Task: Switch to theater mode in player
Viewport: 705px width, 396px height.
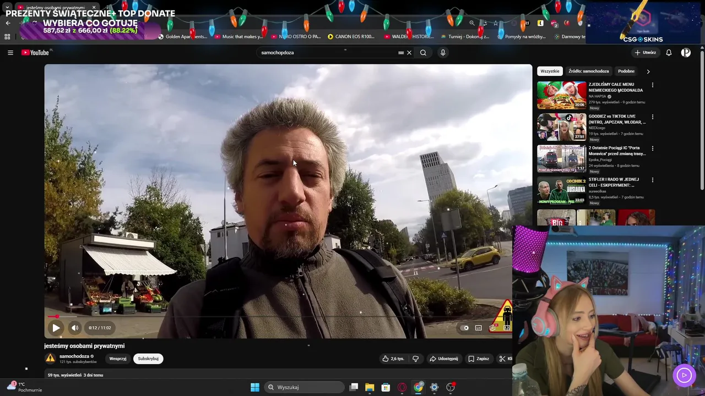Action: 506,328
